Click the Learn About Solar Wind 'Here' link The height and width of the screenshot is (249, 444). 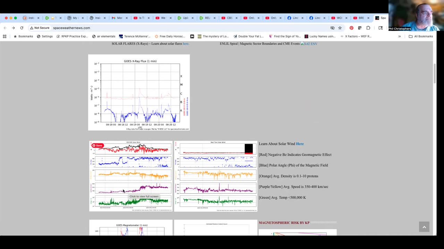(x=300, y=144)
